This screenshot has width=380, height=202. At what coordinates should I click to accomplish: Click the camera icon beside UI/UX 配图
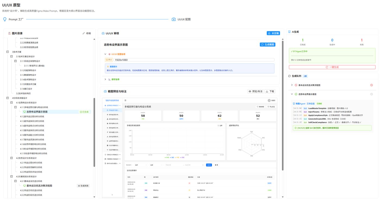174,19
